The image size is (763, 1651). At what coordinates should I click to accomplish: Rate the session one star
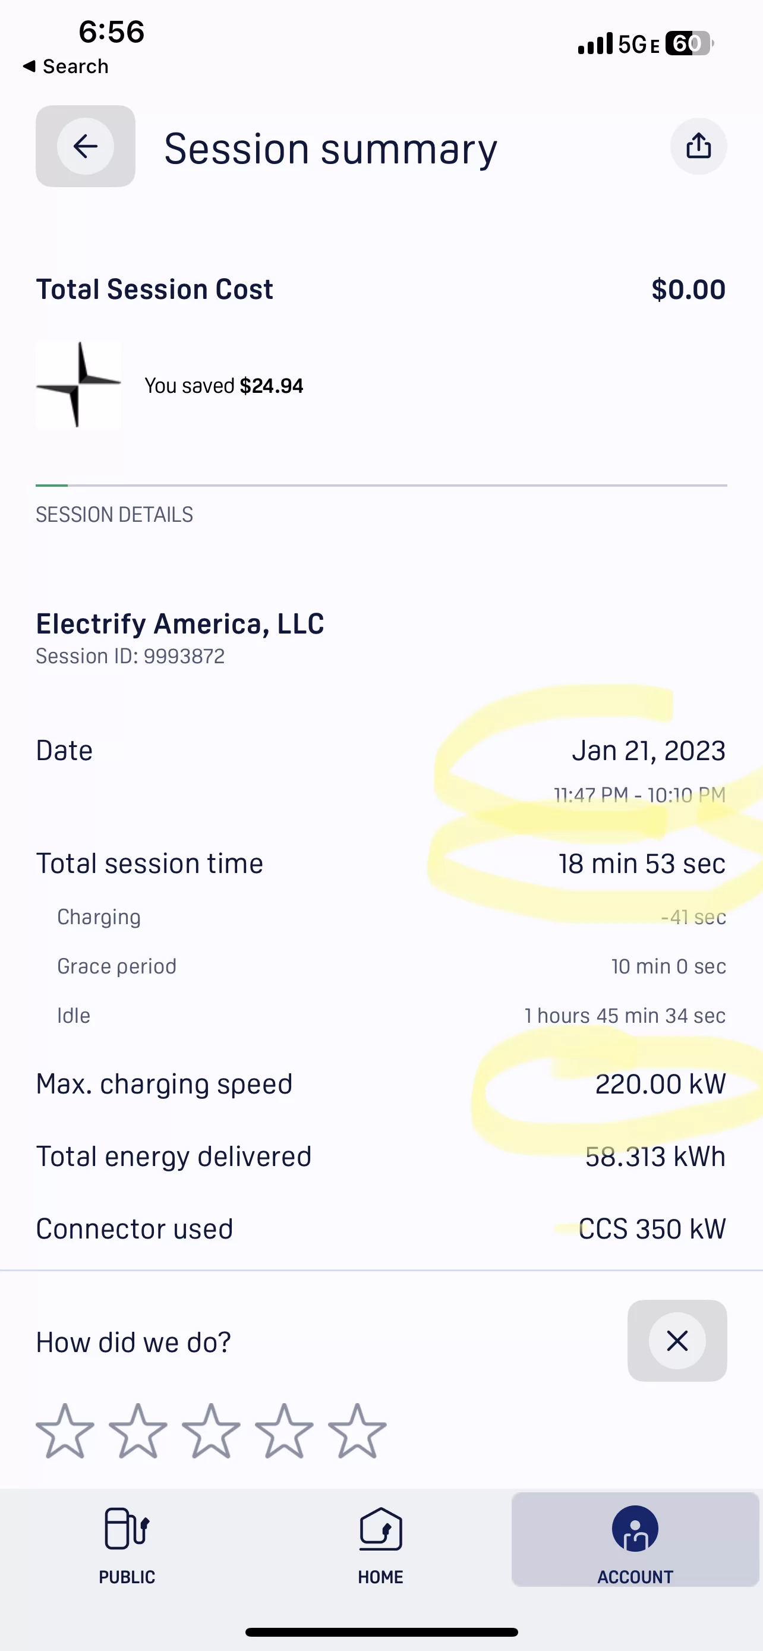[65, 1431]
